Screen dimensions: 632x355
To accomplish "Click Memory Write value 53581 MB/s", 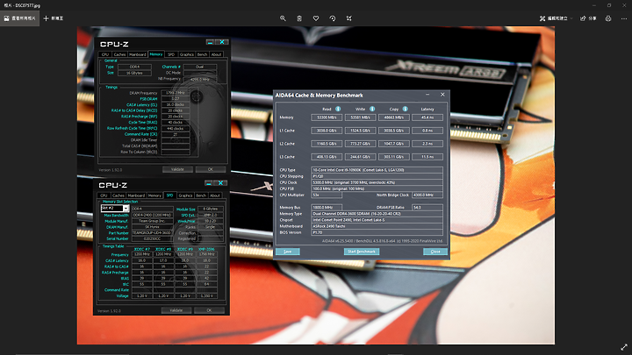I will 361,117.
